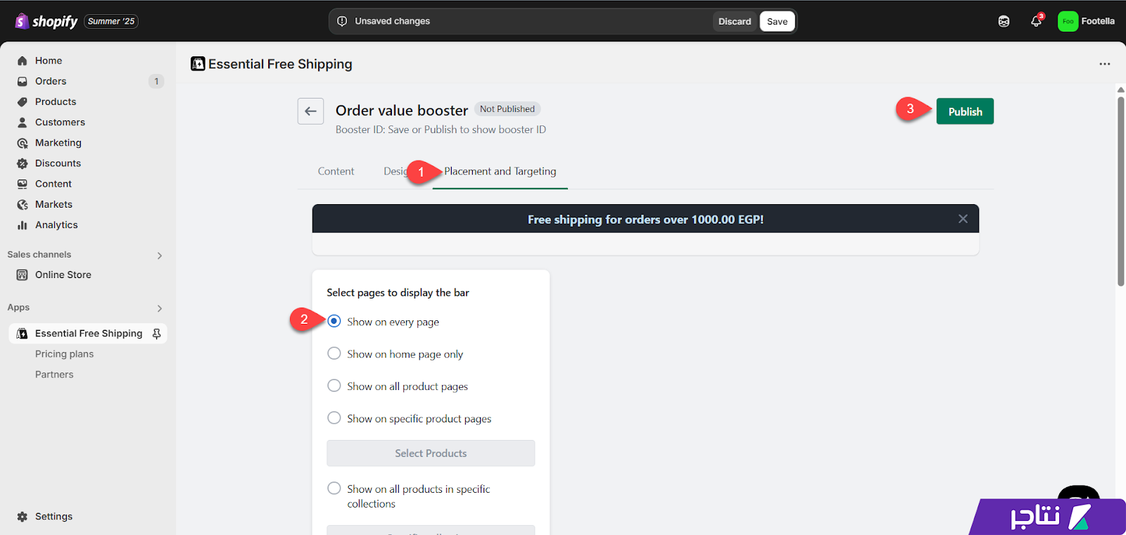
Task: Dismiss the free shipping preview bar
Action: [963, 219]
